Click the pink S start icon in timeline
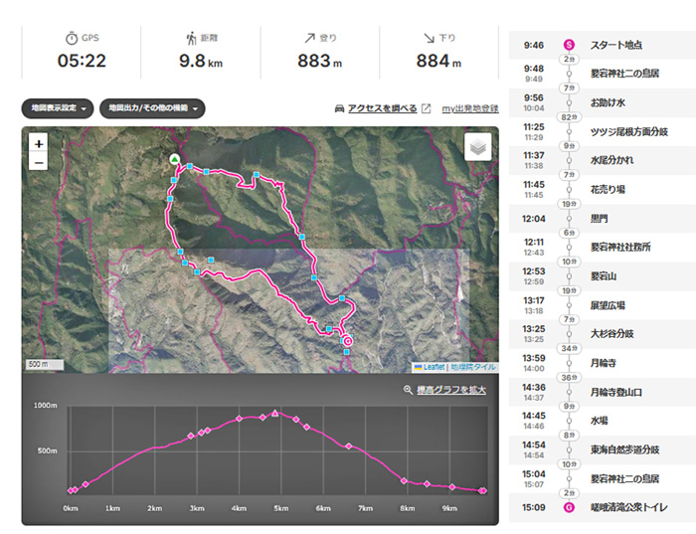The image size is (696, 534). point(569,45)
